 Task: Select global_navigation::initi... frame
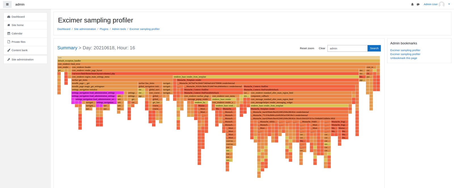[x=150, y=86]
